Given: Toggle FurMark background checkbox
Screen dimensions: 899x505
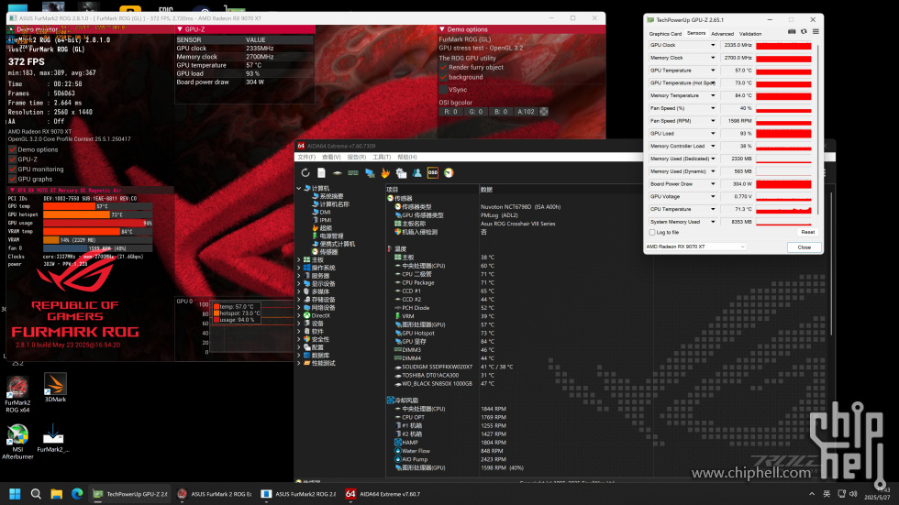Looking at the screenshot, I should tap(443, 77).
